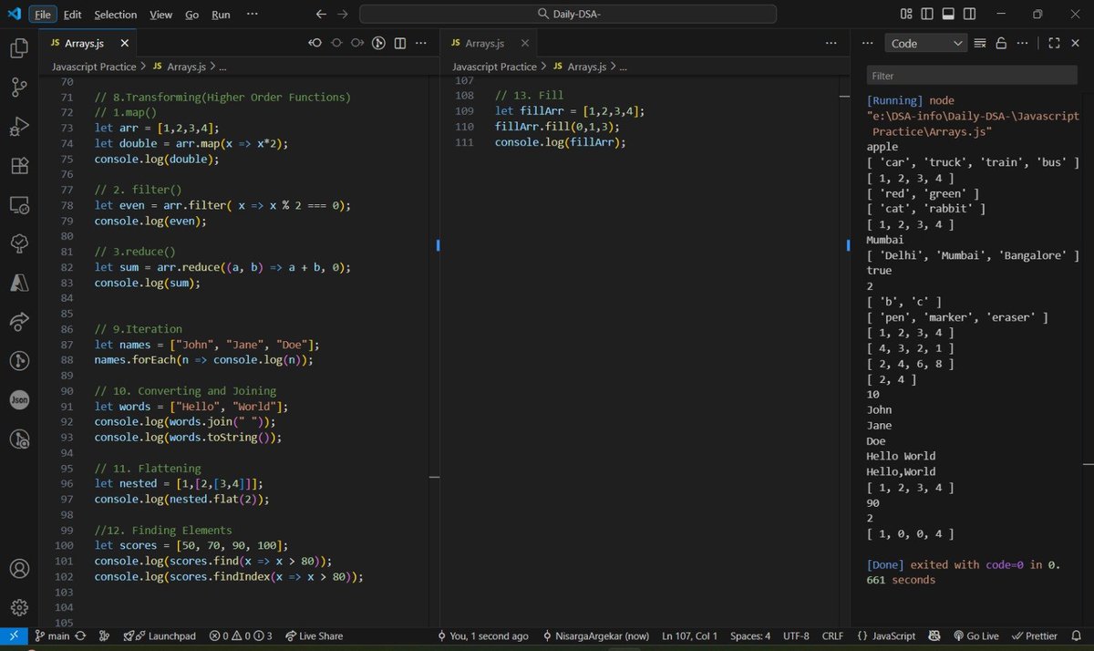Click the main branch name

[x=52, y=635]
